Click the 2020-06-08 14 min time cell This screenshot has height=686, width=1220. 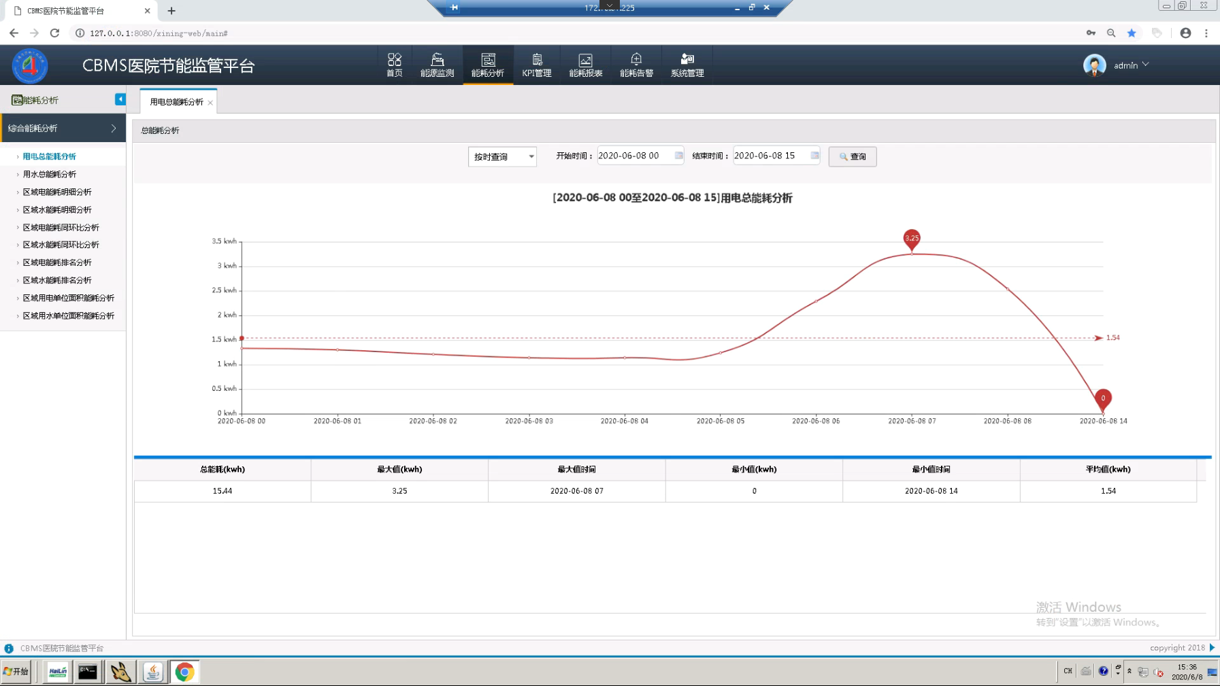[x=932, y=491]
